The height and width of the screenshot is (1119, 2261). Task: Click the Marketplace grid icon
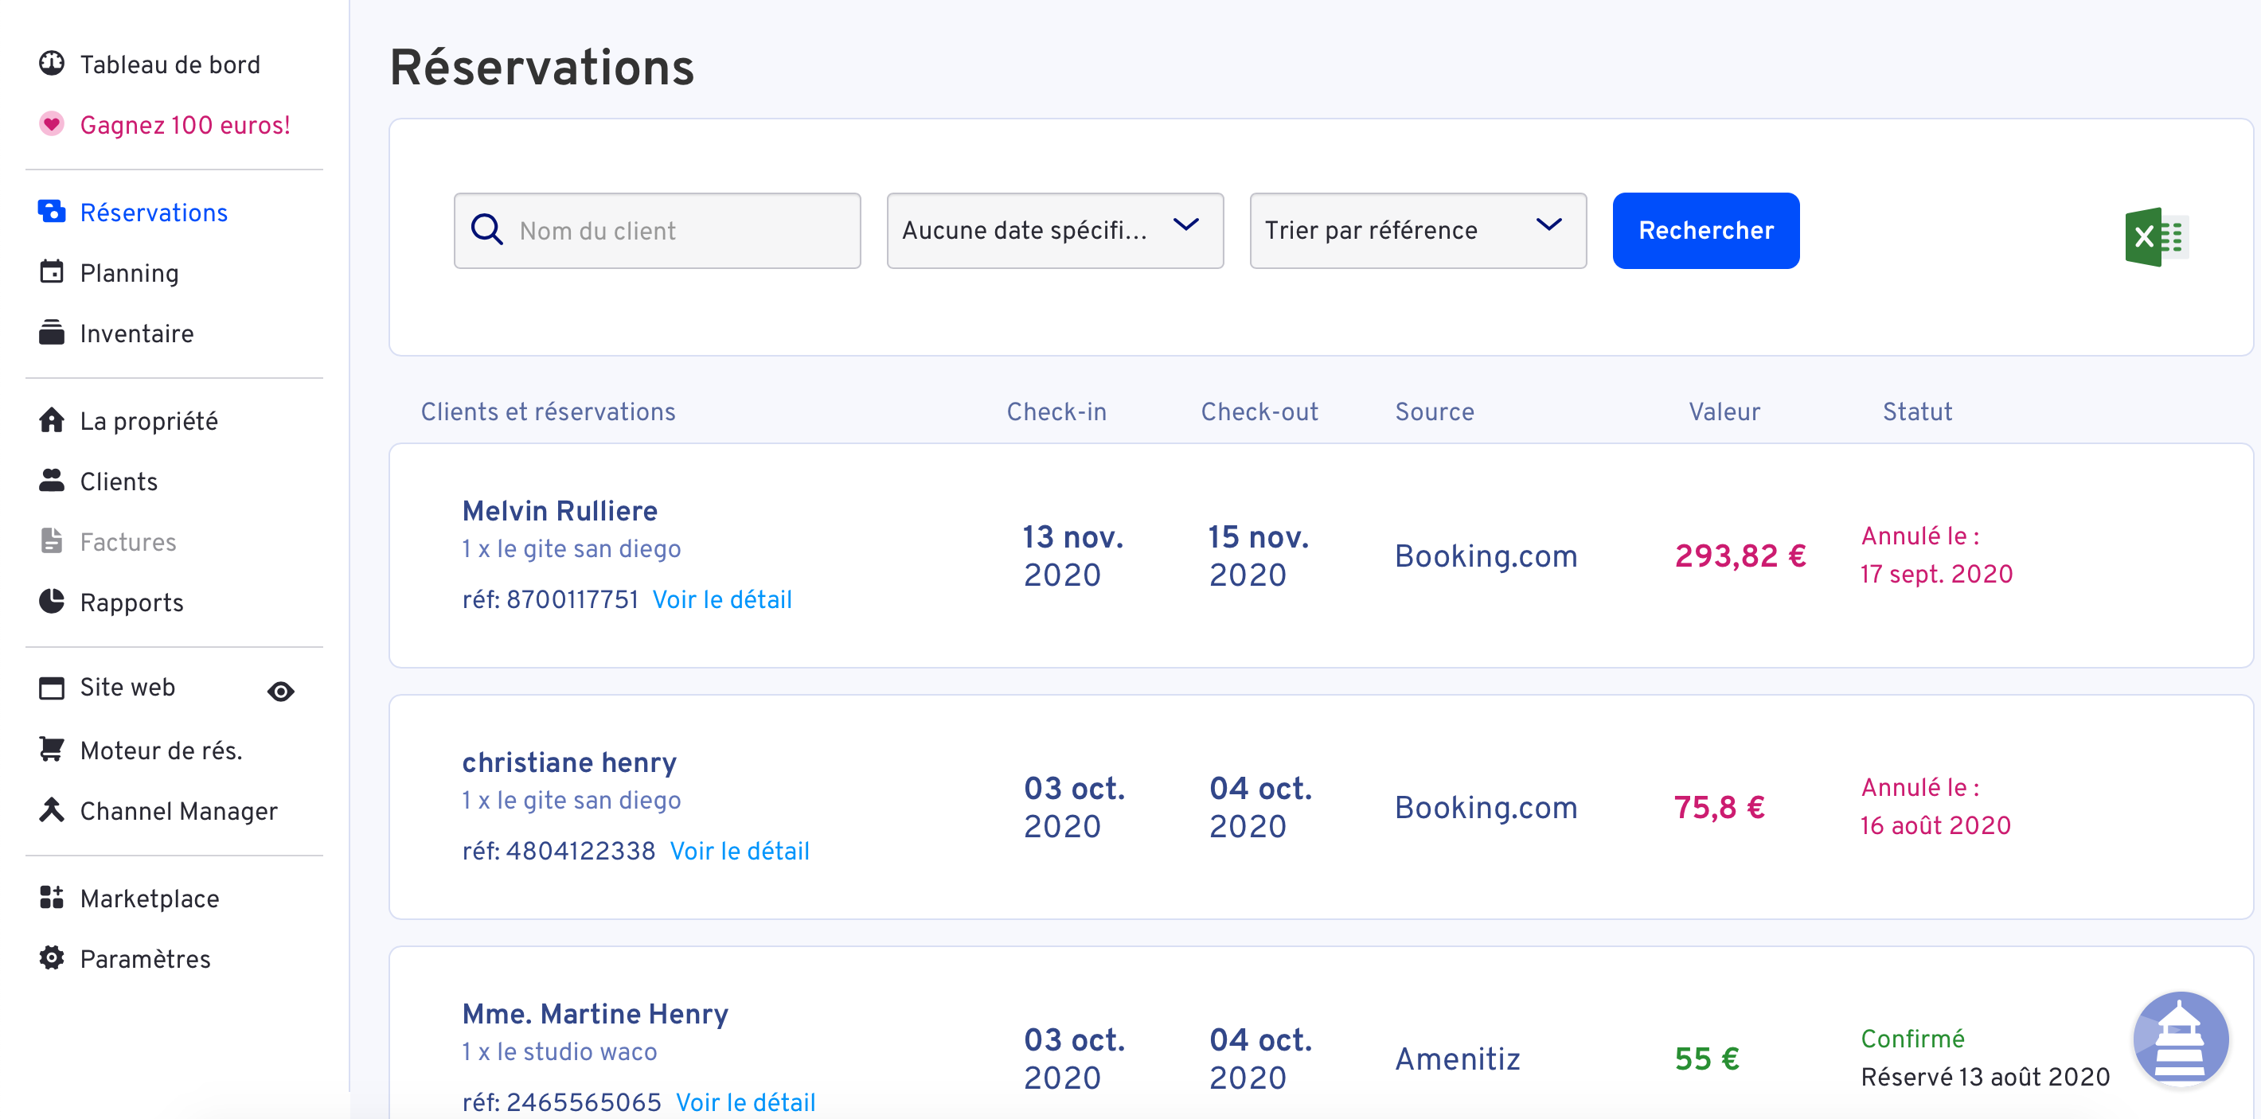pyautogui.click(x=52, y=897)
